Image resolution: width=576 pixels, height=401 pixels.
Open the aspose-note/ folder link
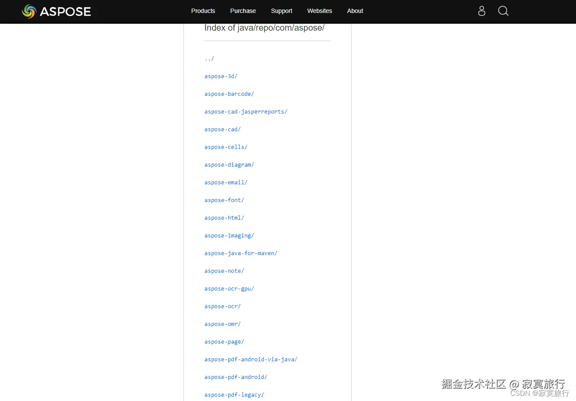point(224,271)
